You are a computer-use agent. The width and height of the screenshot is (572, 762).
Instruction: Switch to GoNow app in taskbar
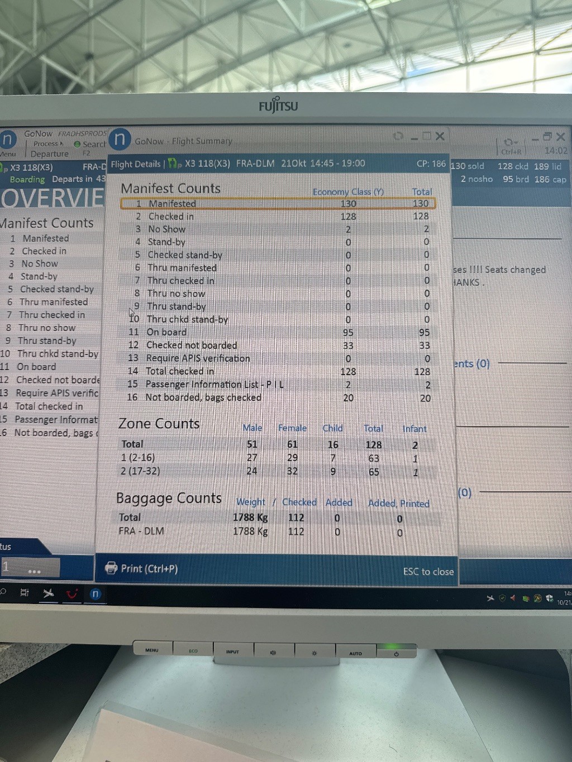[96, 594]
